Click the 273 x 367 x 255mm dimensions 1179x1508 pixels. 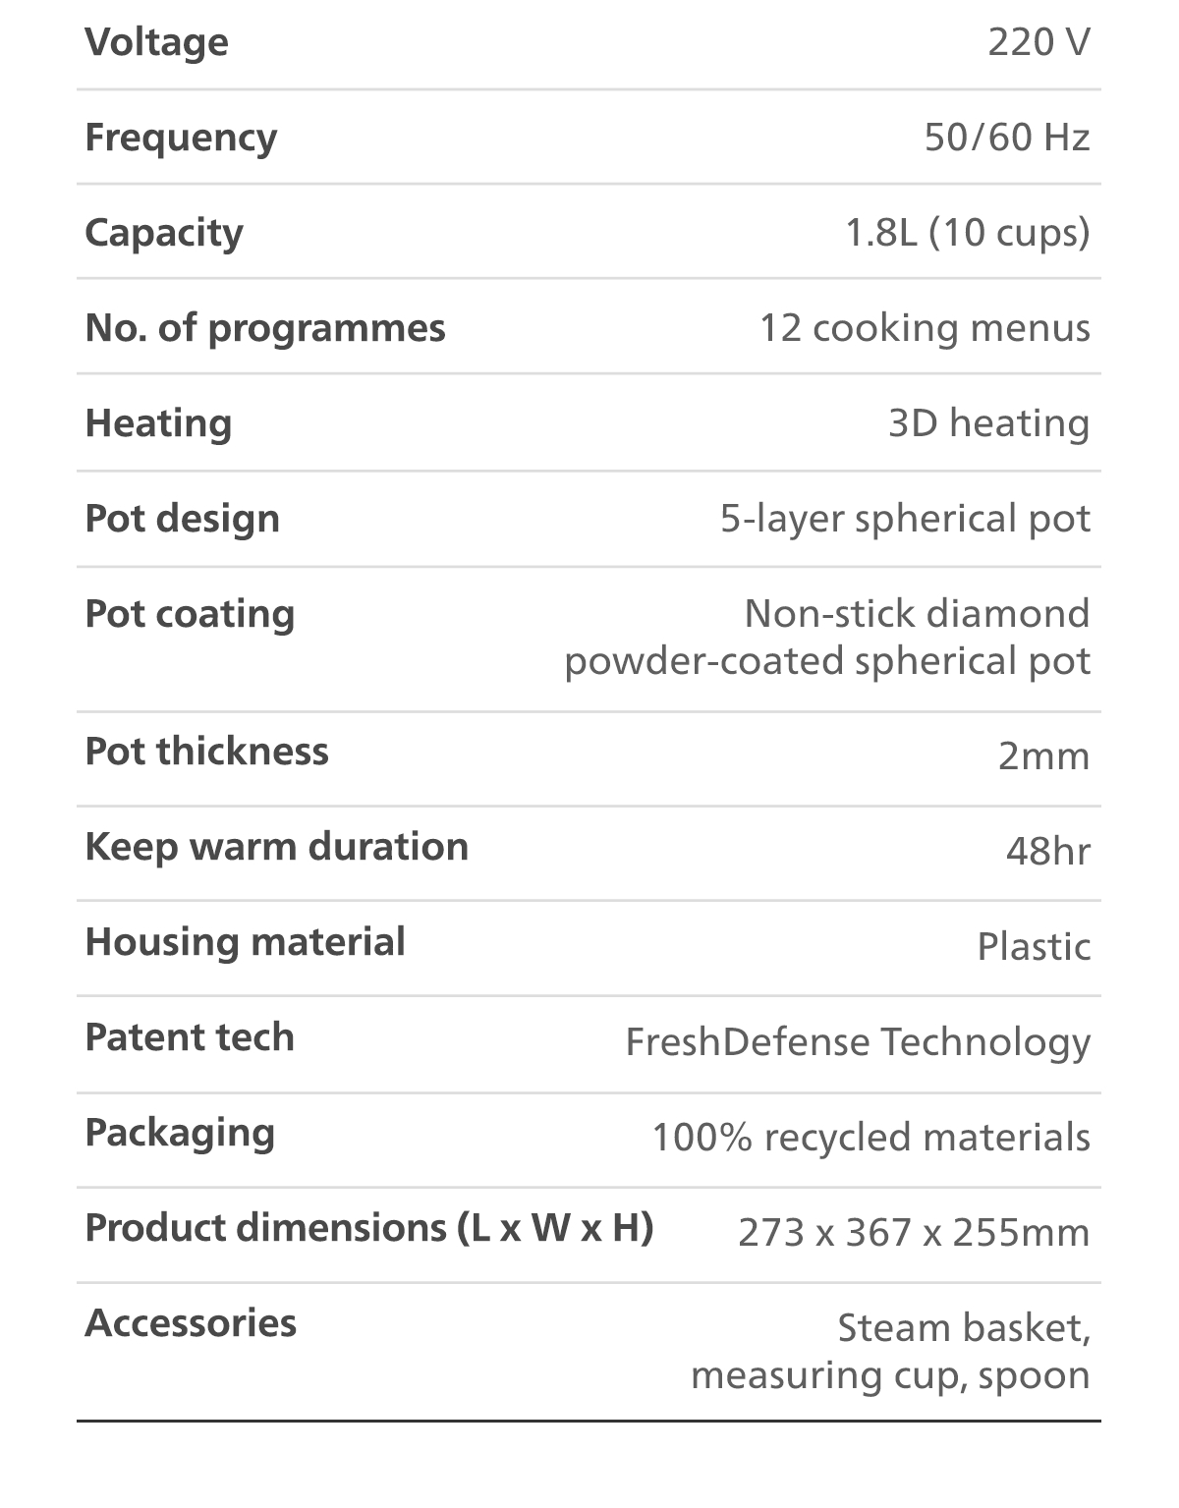point(914,1232)
